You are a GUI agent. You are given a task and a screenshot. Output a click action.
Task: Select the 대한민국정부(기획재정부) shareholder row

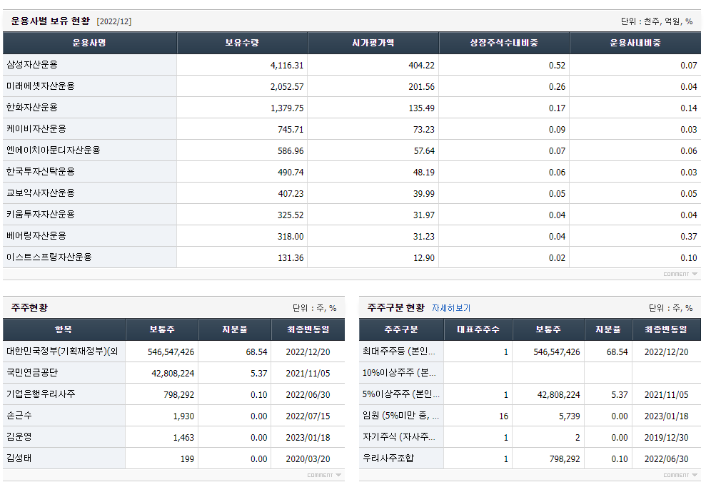click(173, 352)
